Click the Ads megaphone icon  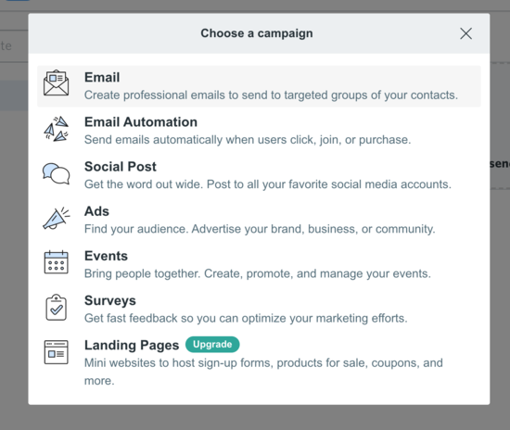click(57, 218)
